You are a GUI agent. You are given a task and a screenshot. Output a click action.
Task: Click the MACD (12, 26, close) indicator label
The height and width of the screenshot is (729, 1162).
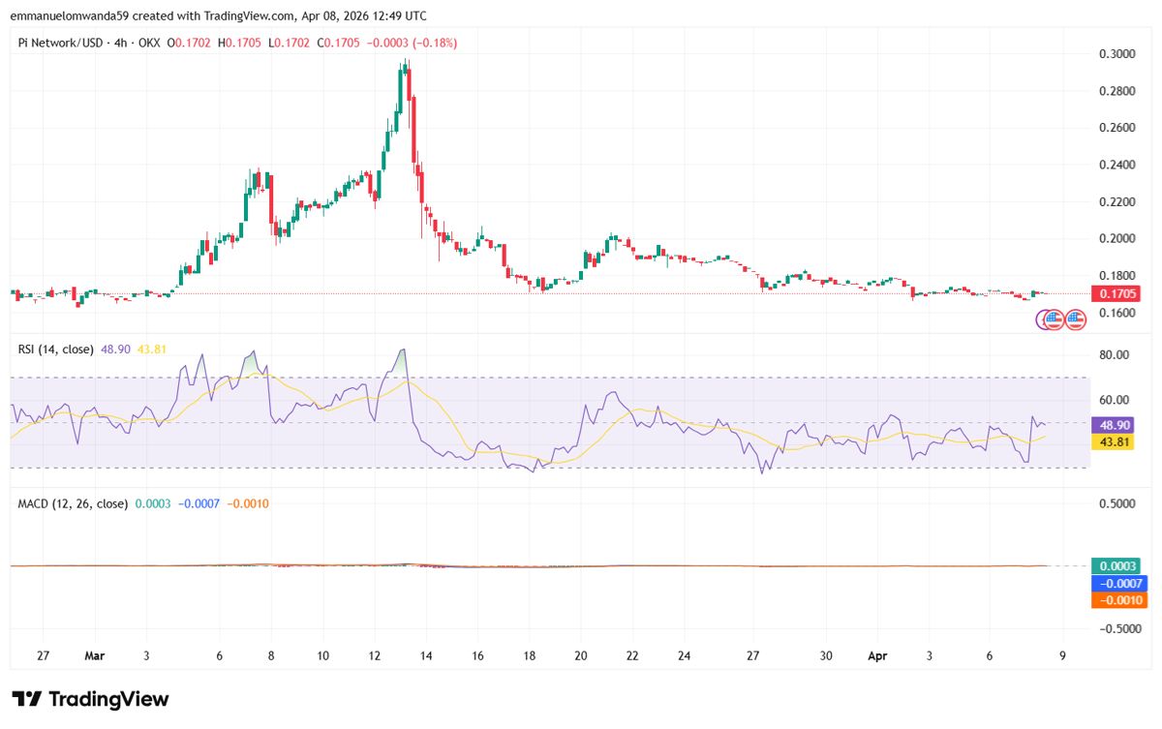[x=73, y=503]
